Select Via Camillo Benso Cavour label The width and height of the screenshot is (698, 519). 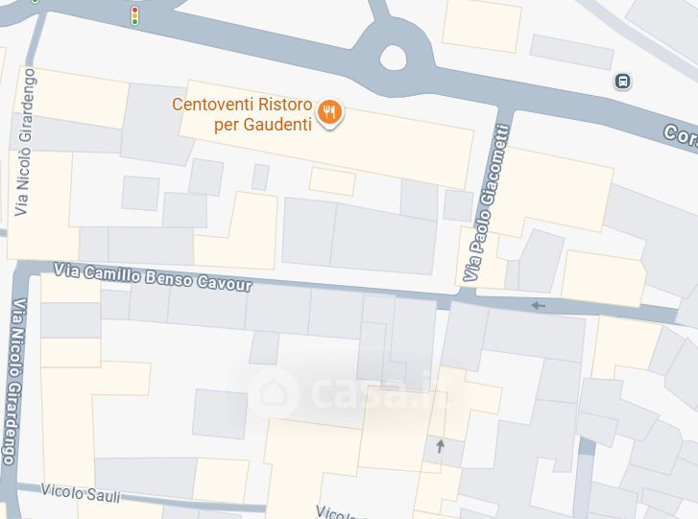[x=153, y=276]
